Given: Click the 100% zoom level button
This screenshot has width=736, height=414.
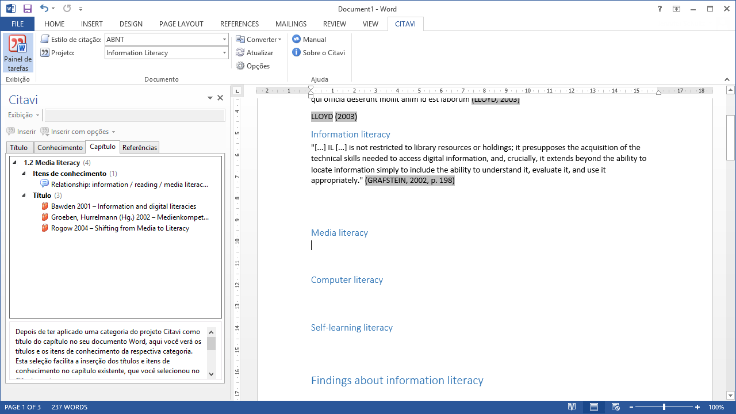Looking at the screenshot, I should pyautogui.click(x=716, y=407).
